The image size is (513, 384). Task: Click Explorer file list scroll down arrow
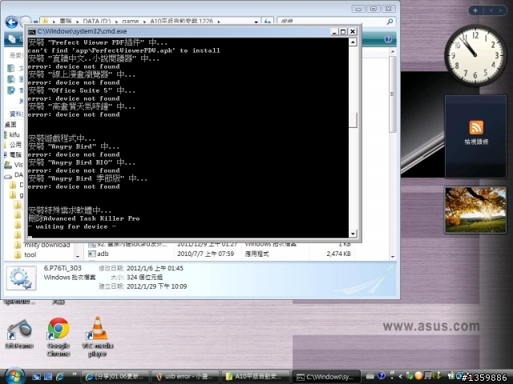pyautogui.click(x=393, y=257)
